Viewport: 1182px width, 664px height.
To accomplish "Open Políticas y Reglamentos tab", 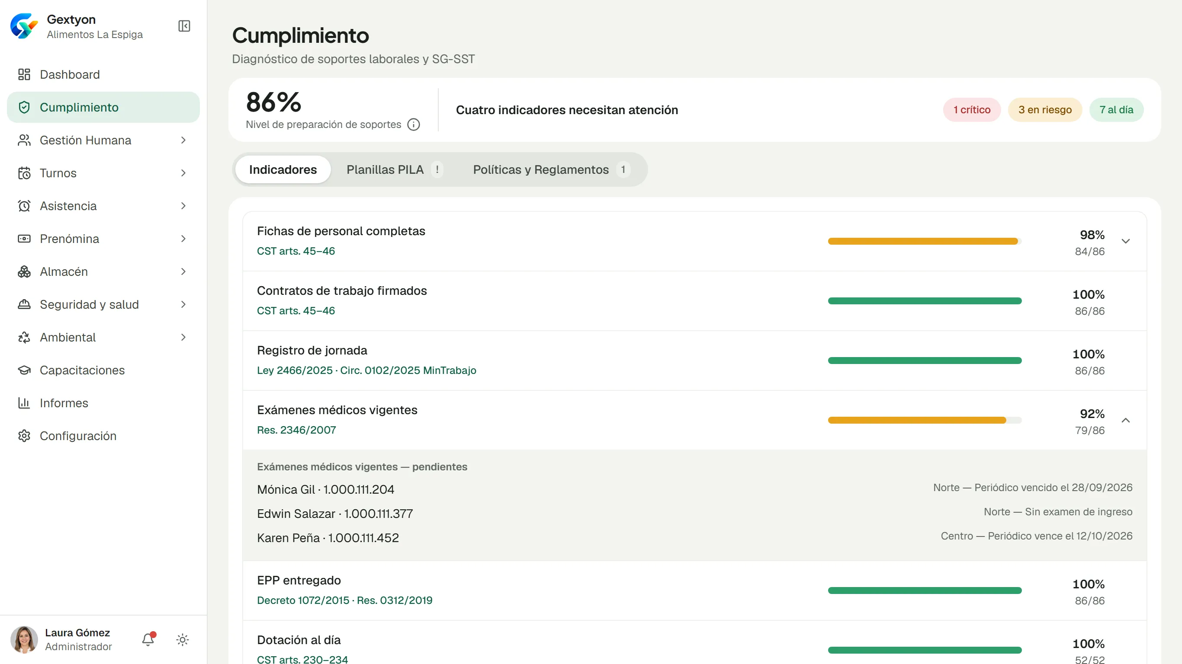I will coord(551,169).
